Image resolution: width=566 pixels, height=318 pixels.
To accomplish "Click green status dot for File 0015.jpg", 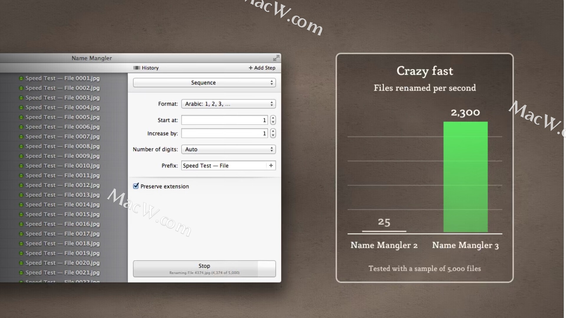I will [21, 214].
